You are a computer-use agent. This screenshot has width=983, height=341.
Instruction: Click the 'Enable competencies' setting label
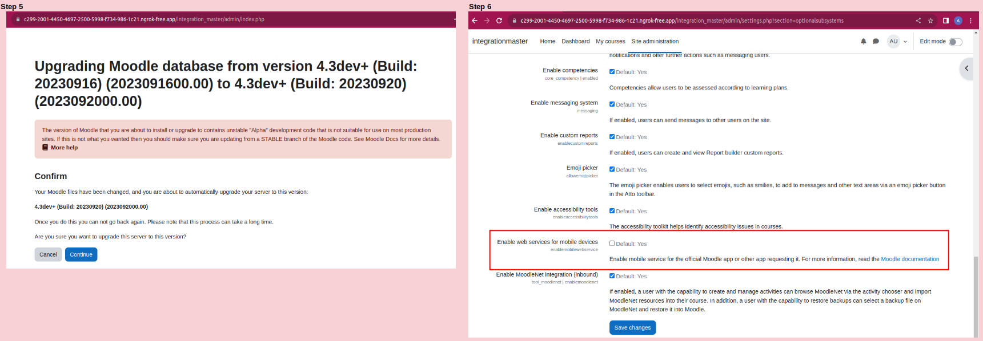tap(570, 70)
